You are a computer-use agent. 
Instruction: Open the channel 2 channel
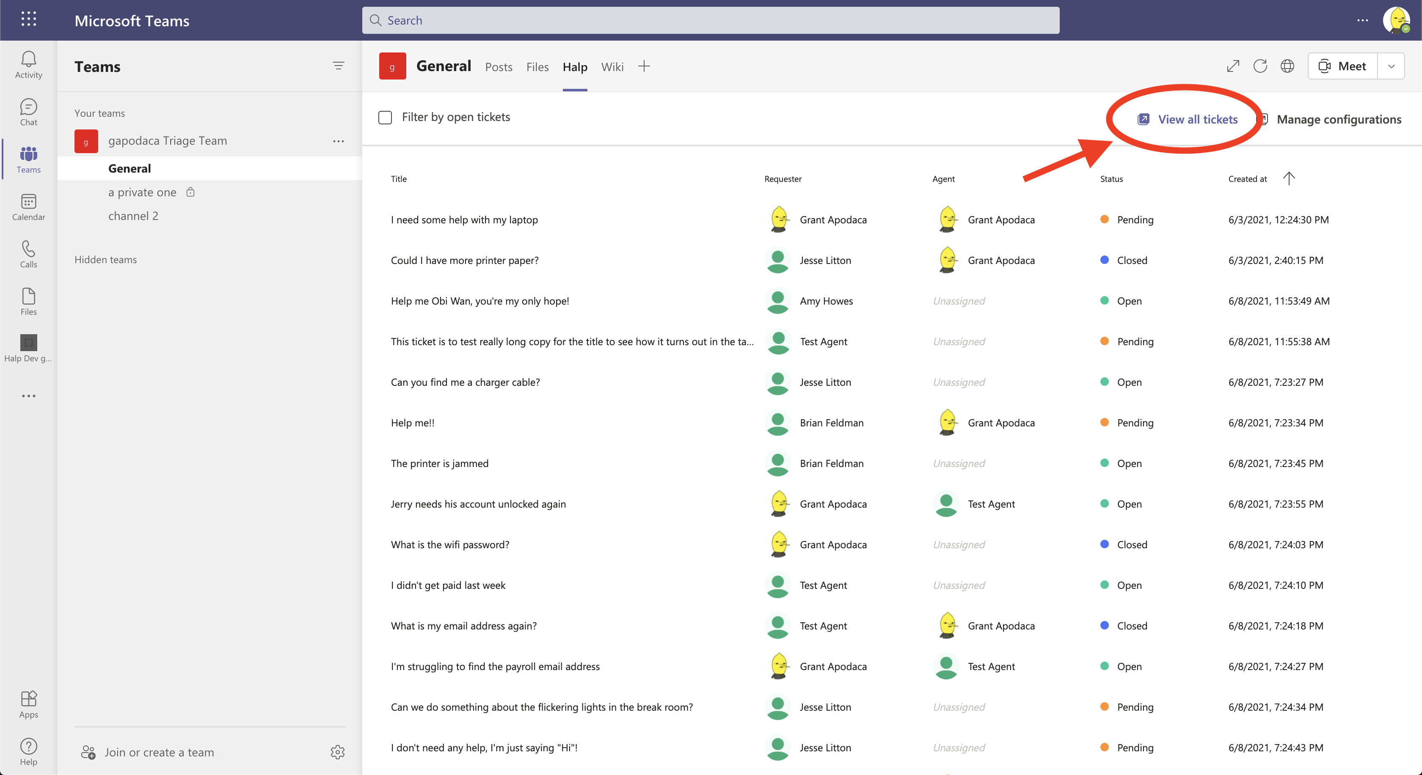click(134, 216)
